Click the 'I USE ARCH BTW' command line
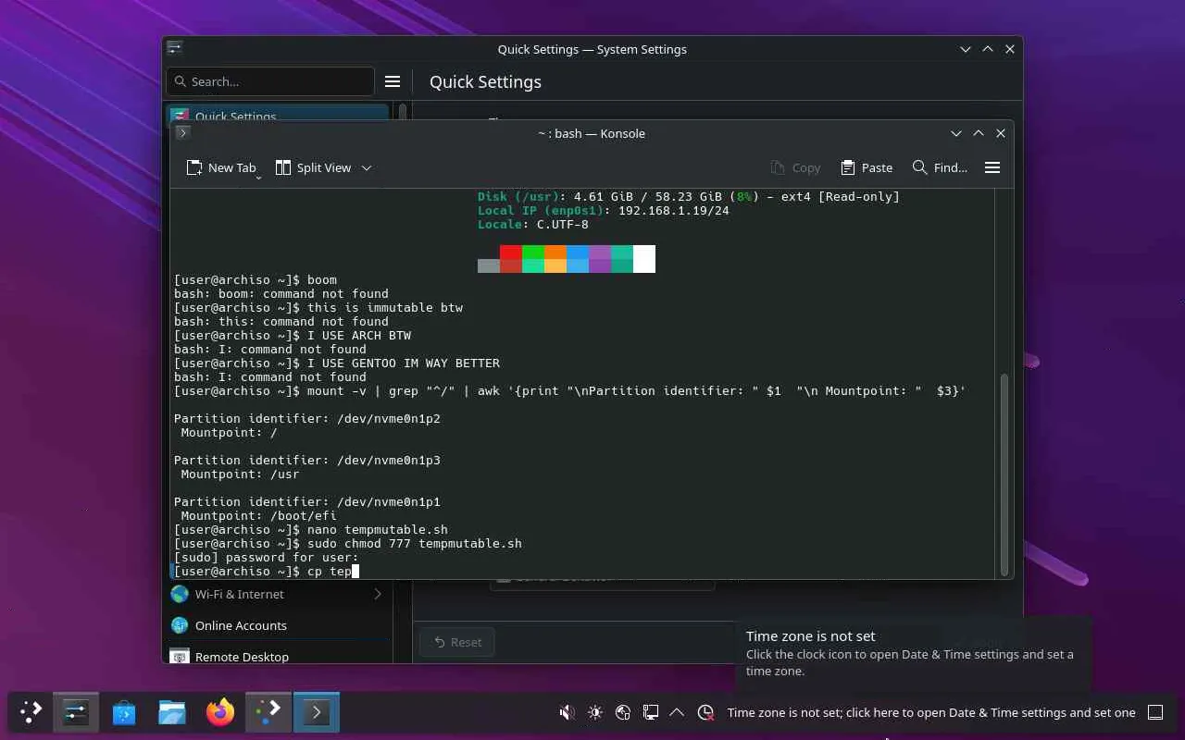Viewport: 1185px width, 740px height. point(293,335)
